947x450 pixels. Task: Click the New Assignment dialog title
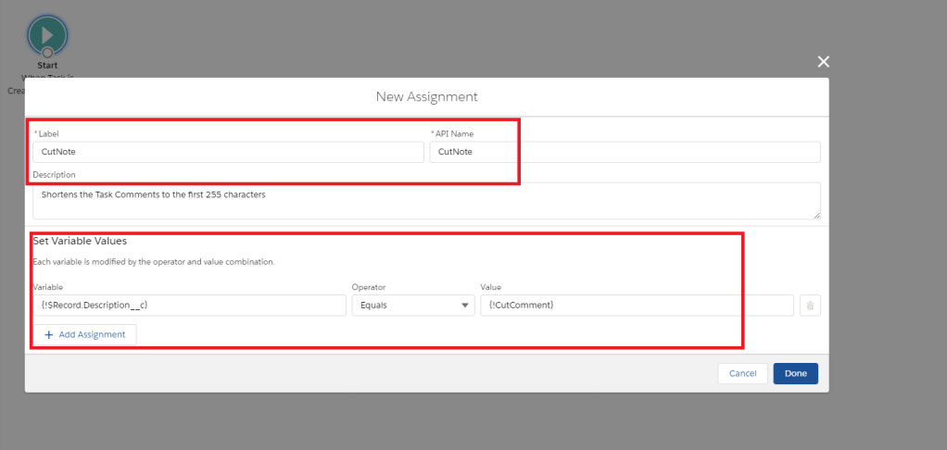click(x=426, y=96)
